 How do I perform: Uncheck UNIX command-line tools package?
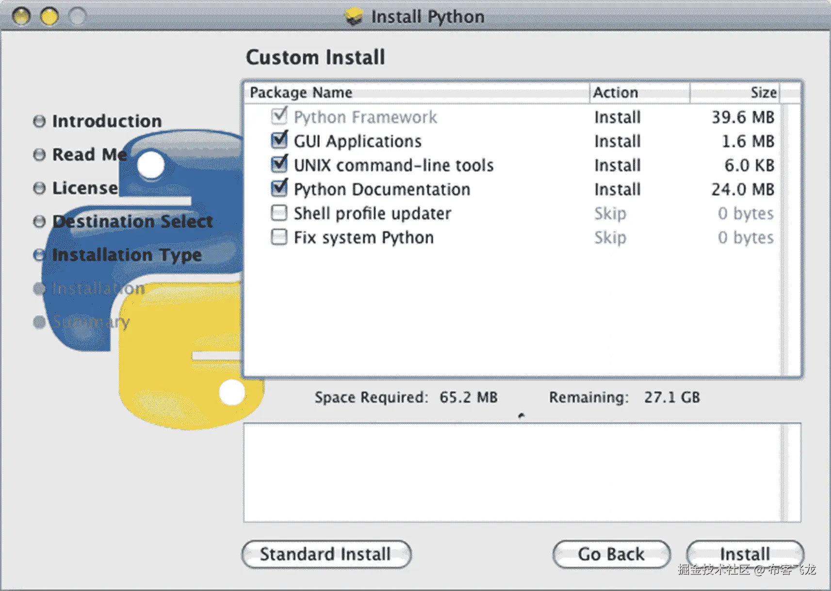click(278, 165)
